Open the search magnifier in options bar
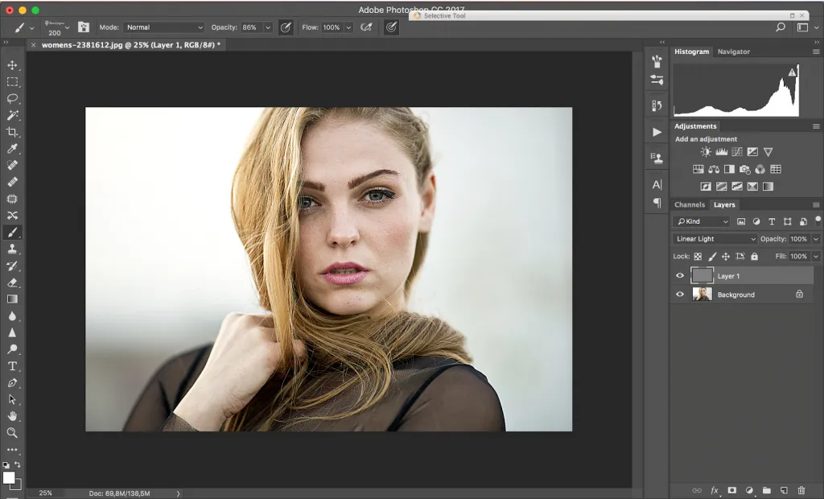824x499 pixels. pos(781,27)
